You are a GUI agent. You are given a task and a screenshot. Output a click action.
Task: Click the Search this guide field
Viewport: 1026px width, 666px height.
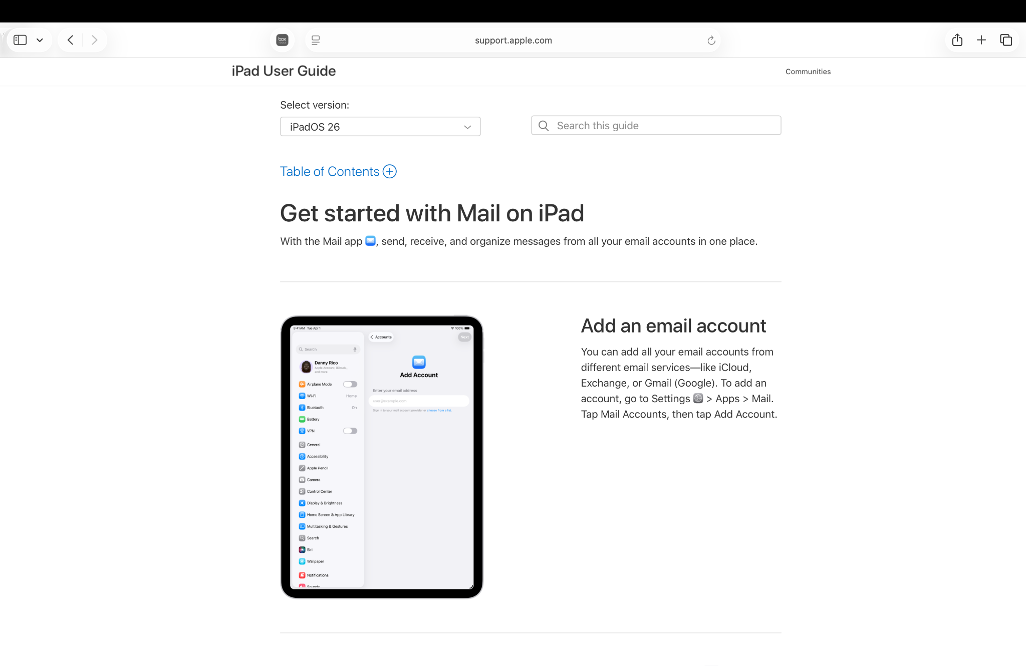(656, 126)
